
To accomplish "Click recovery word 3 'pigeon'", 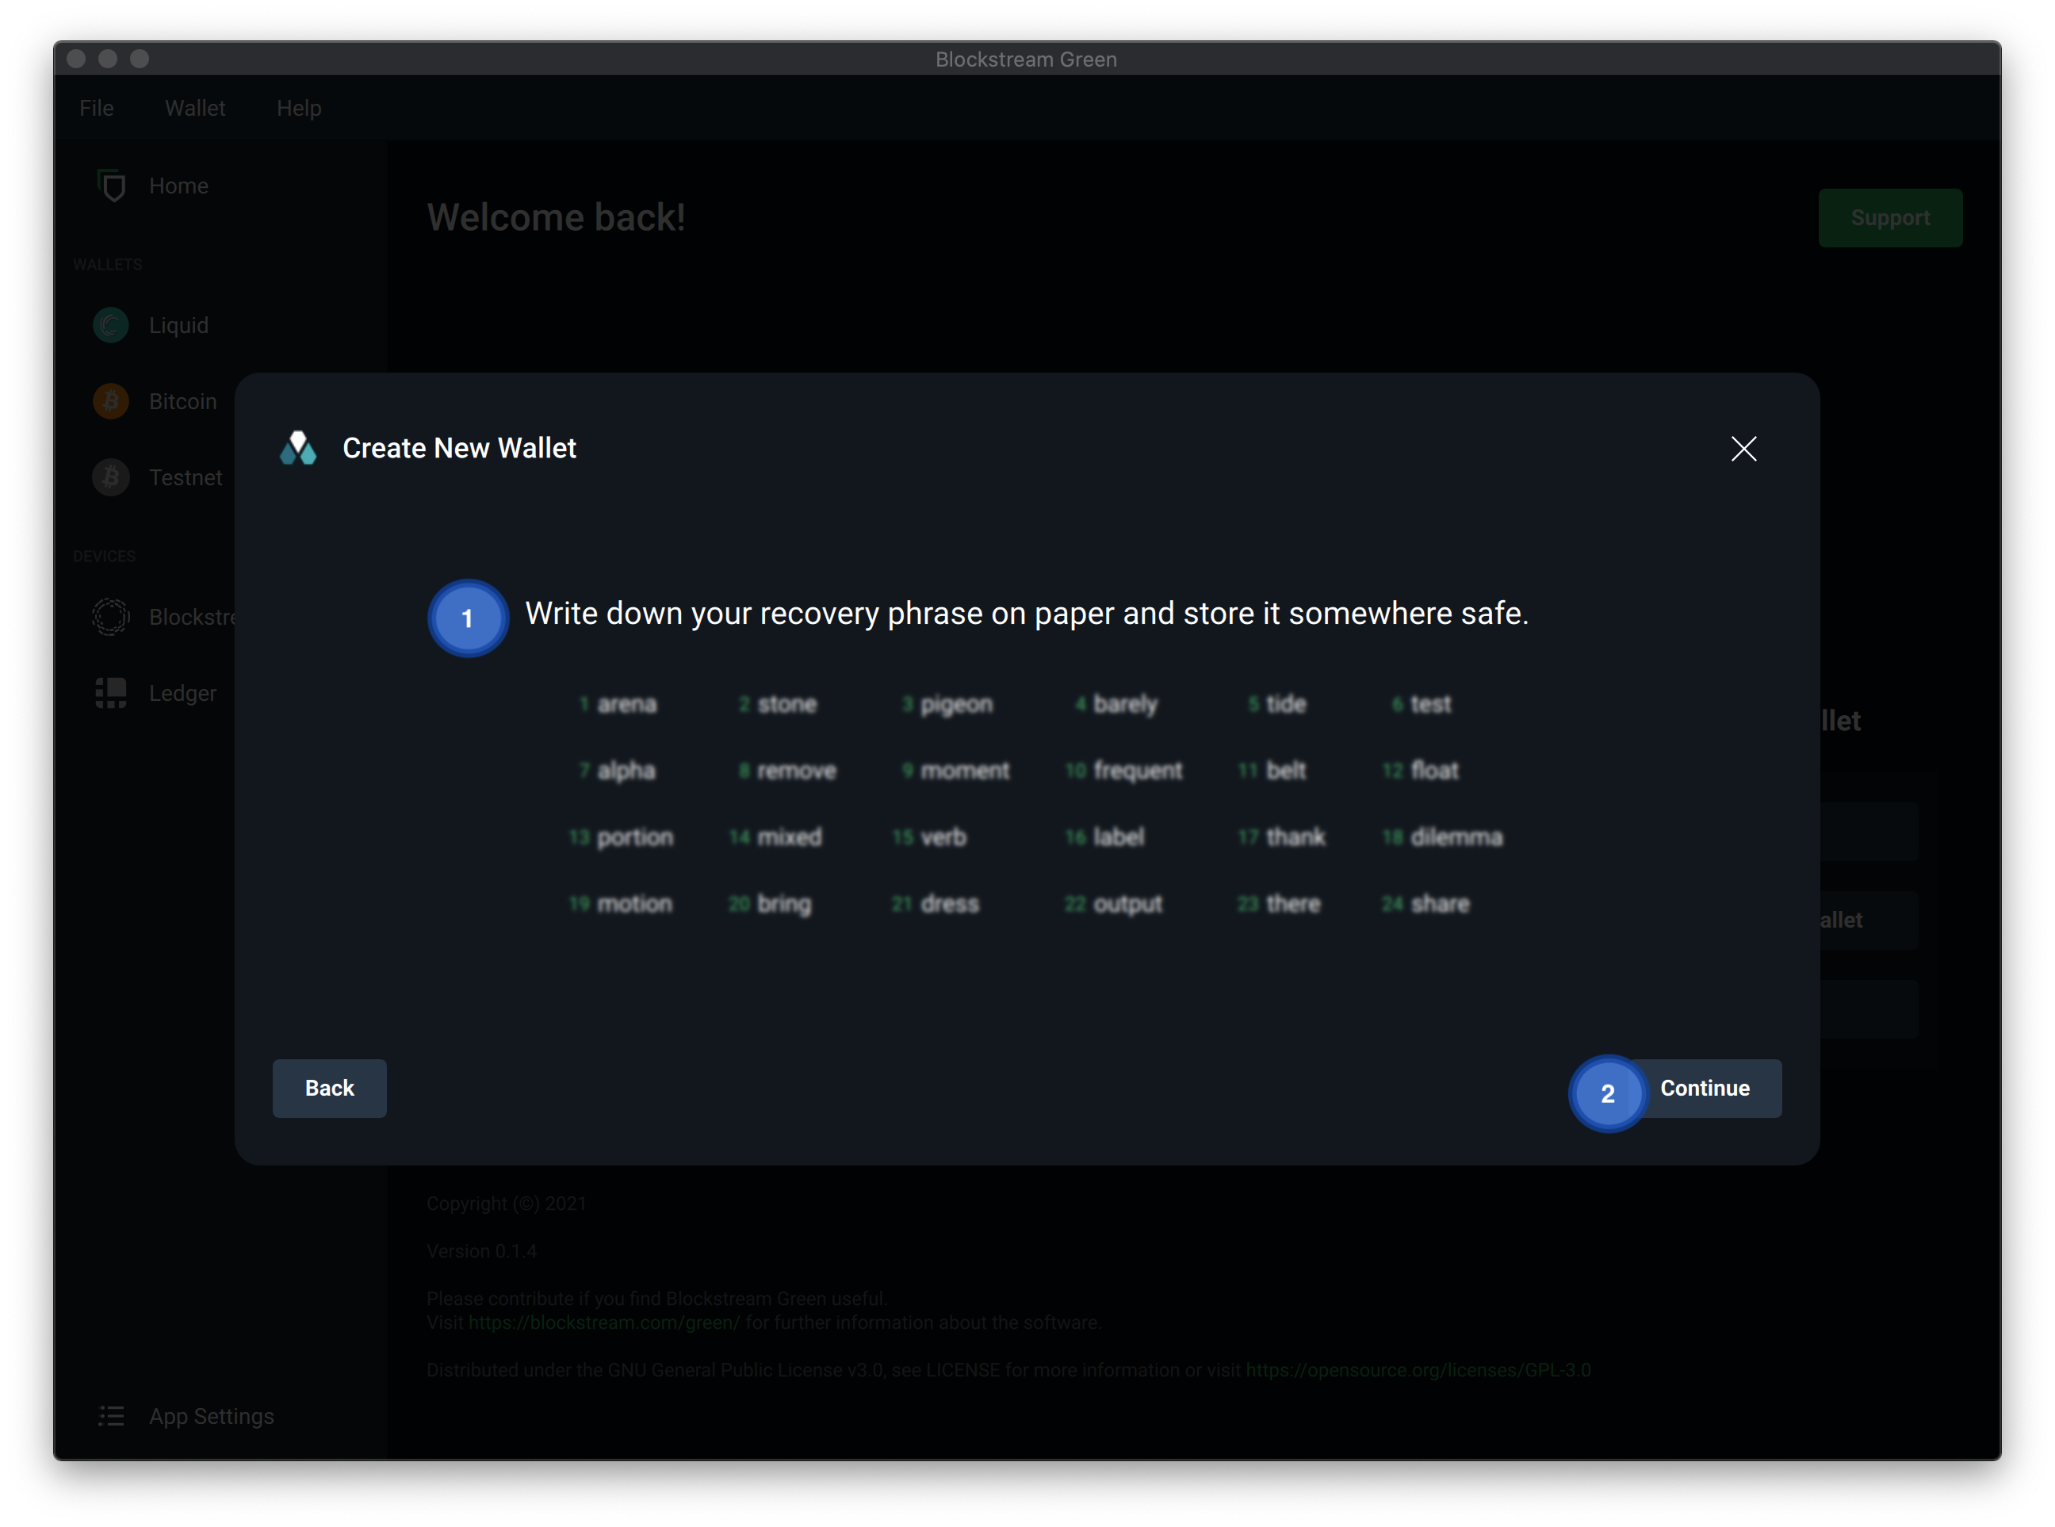I will [957, 706].
